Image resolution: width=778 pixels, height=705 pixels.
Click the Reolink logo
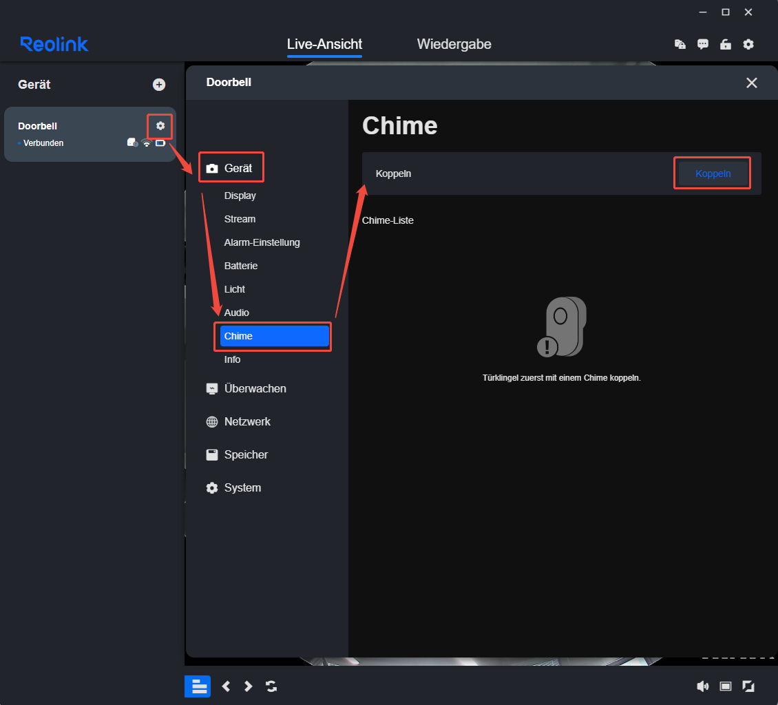[54, 44]
